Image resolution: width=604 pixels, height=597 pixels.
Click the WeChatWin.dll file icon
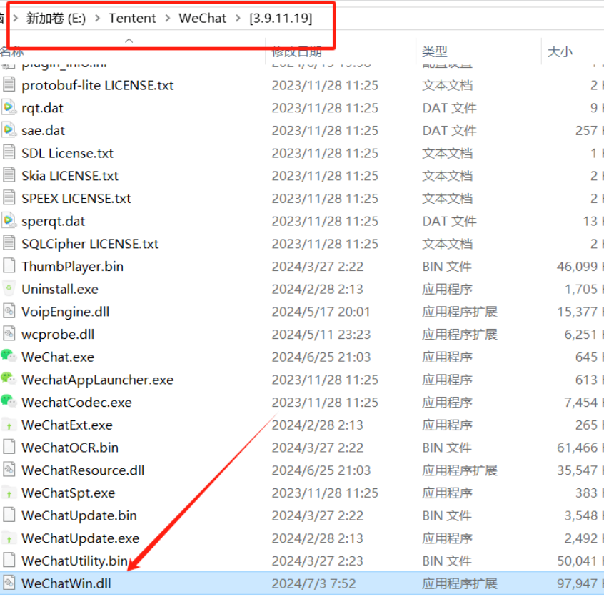9,583
